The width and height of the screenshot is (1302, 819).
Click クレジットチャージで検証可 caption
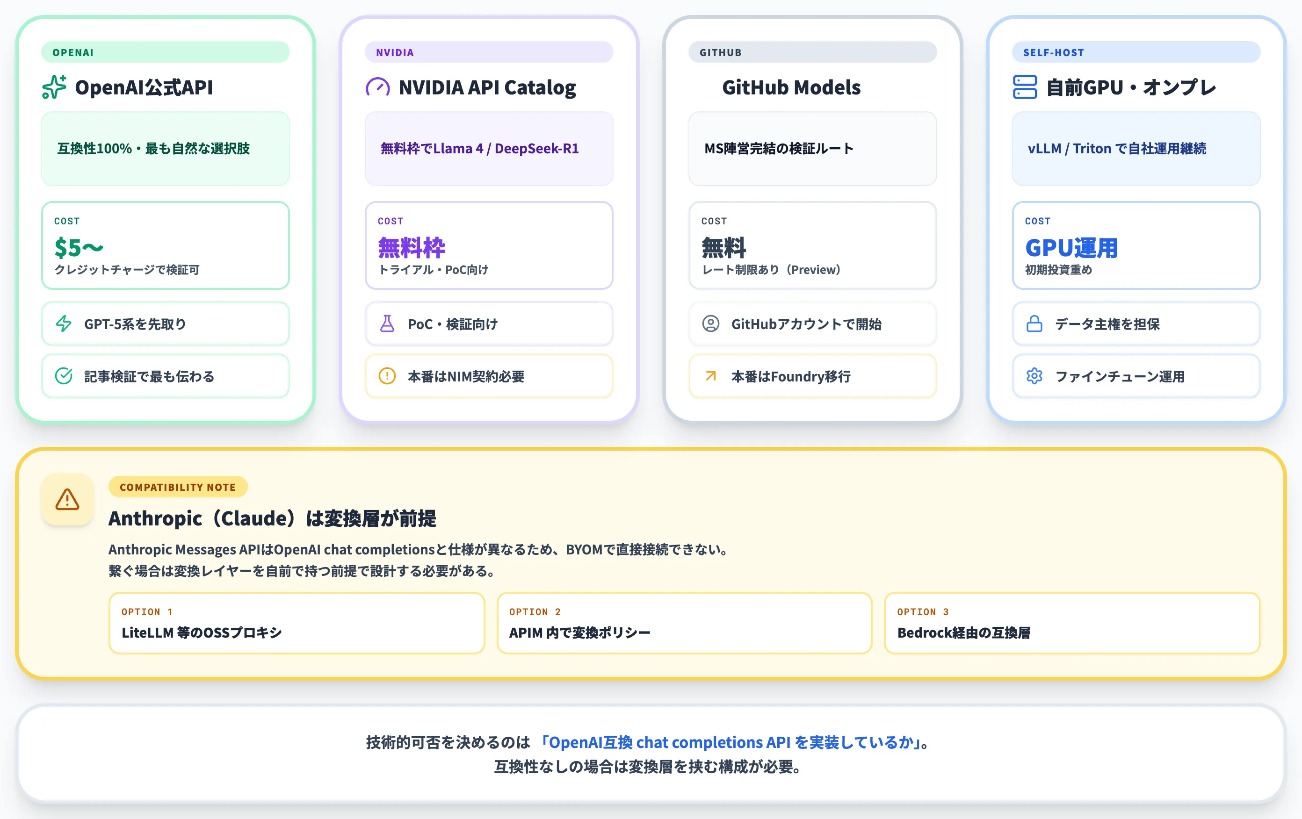(x=127, y=269)
